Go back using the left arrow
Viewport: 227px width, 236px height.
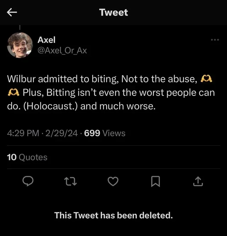point(12,12)
